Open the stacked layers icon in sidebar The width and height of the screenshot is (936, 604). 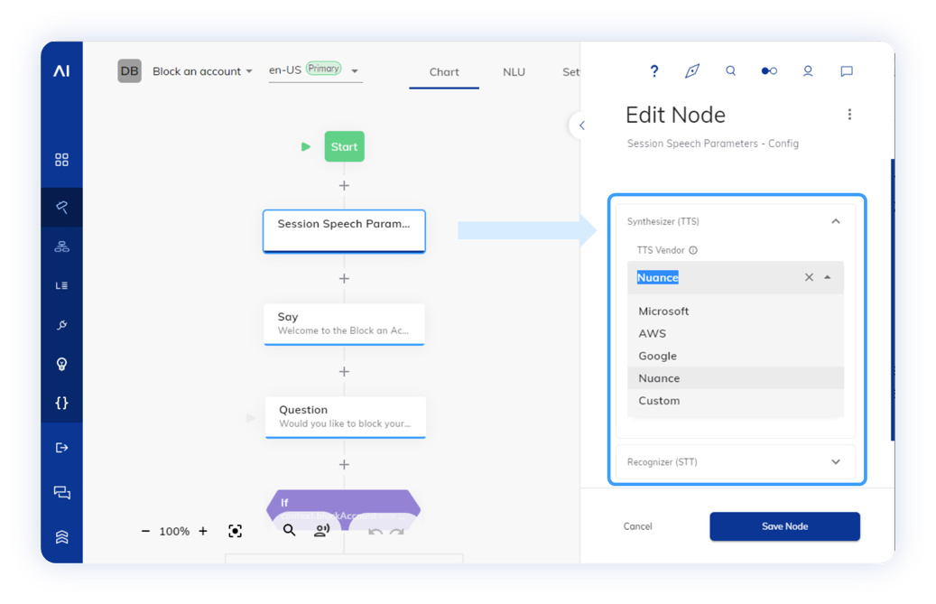[x=61, y=536]
